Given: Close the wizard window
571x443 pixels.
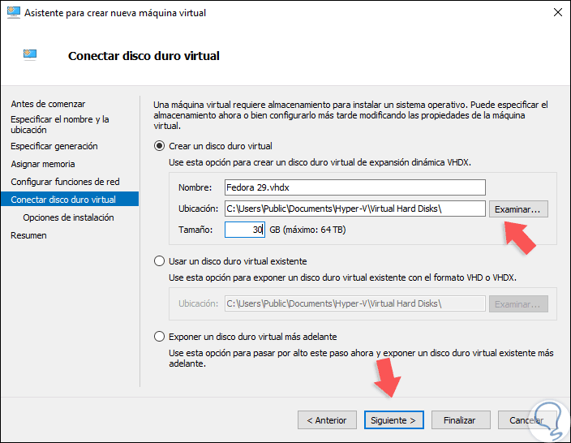Looking at the screenshot, I should 556,13.
